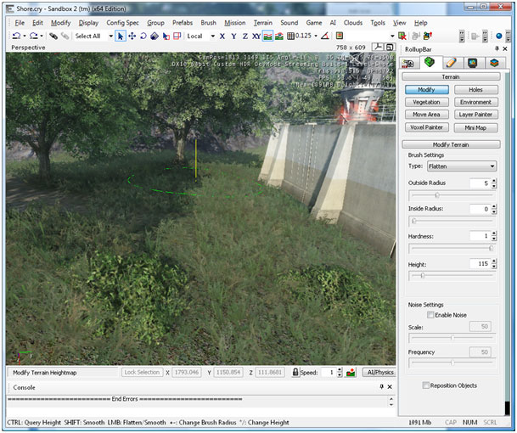
Task: Open the Layers tab in RollupBar
Action: 493,63
